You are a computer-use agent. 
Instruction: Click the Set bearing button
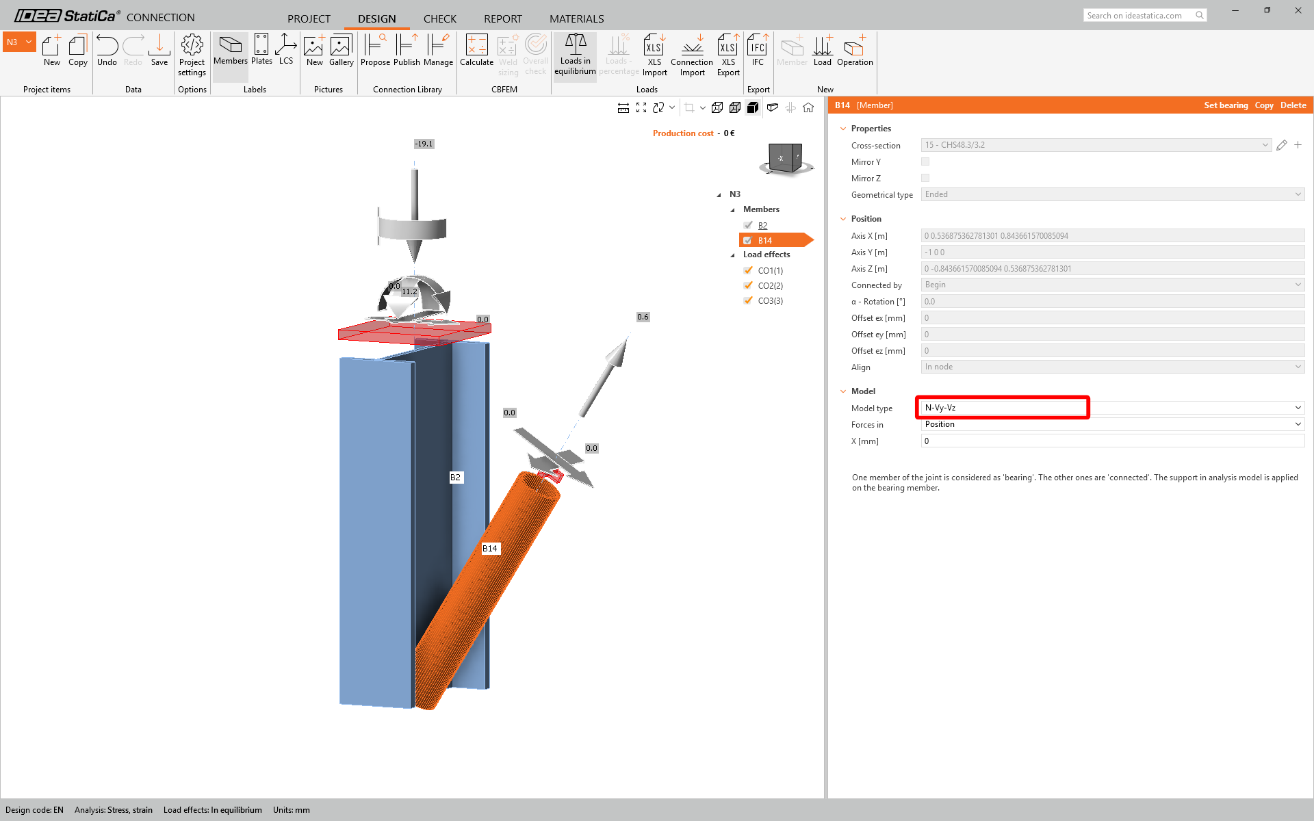[1226, 105]
